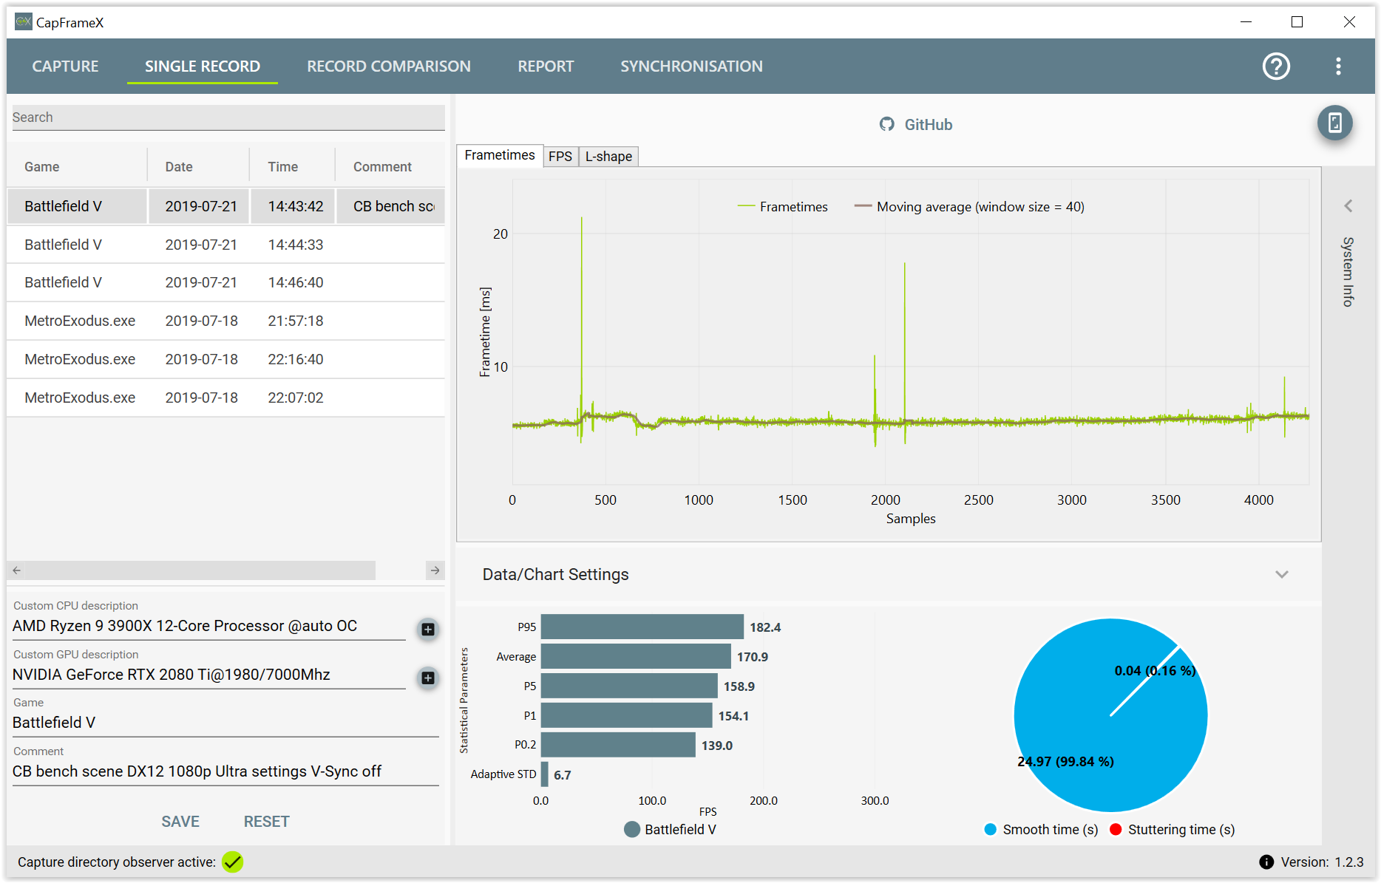The width and height of the screenshot is (1381, 883).
Task: Edit the Comment input field
Action: (225, 771)
